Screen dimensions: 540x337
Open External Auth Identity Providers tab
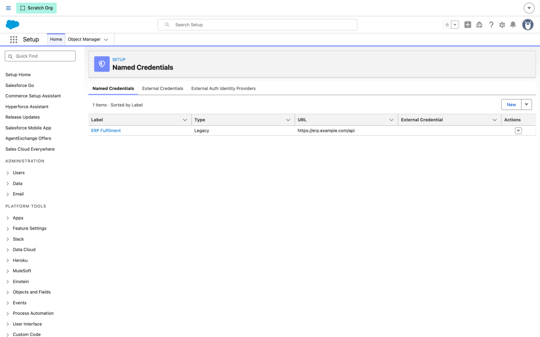224,88
